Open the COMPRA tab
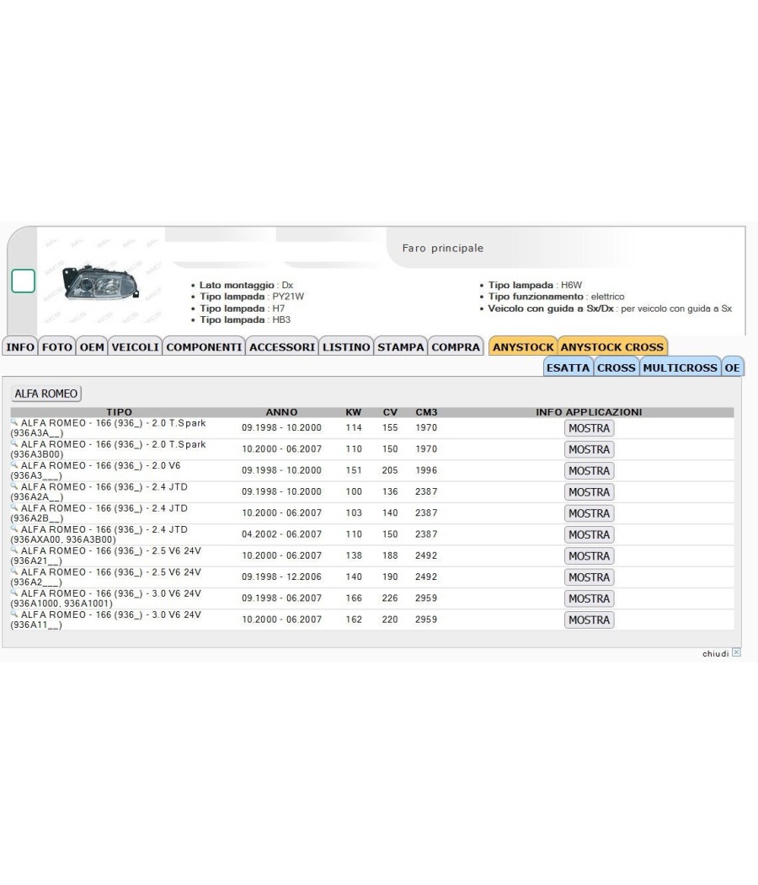758x885 pixels. [456, 346]
